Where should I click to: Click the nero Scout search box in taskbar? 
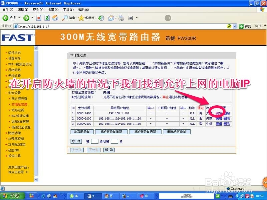tap(187, 196)
